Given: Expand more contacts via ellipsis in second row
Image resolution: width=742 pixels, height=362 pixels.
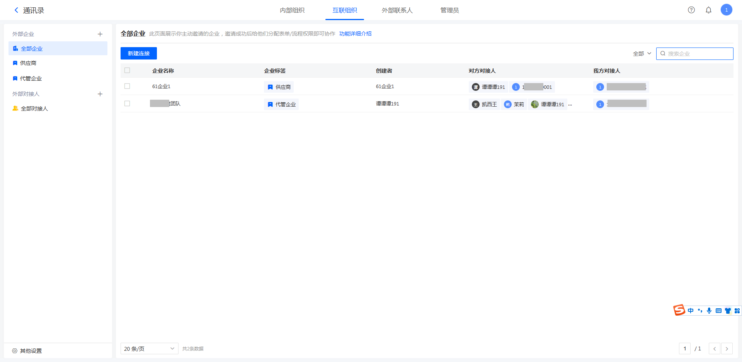Looking at the screenshot, I should pos(570,104).
